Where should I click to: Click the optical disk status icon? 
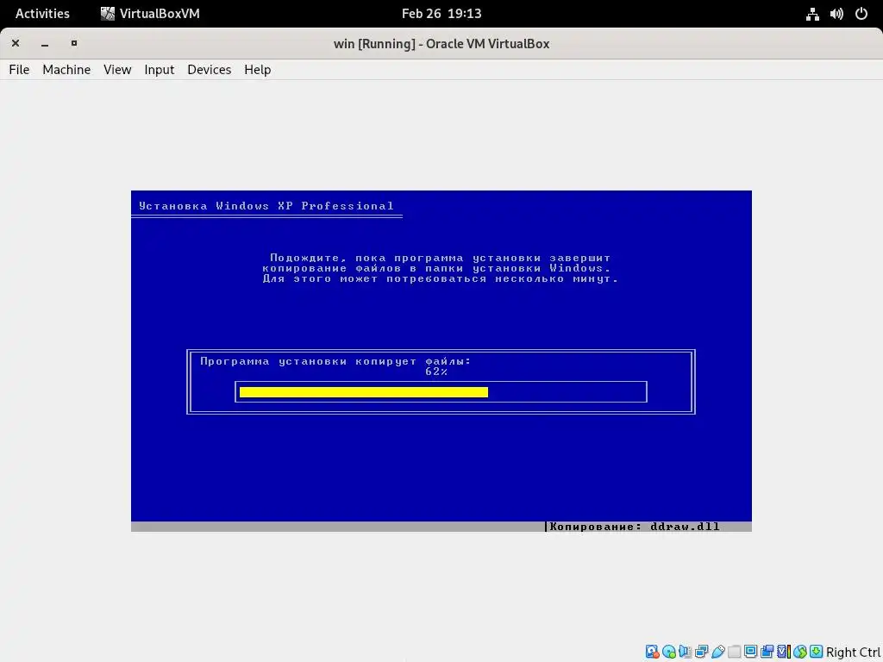pyautogui.click(x=669, y=652)
